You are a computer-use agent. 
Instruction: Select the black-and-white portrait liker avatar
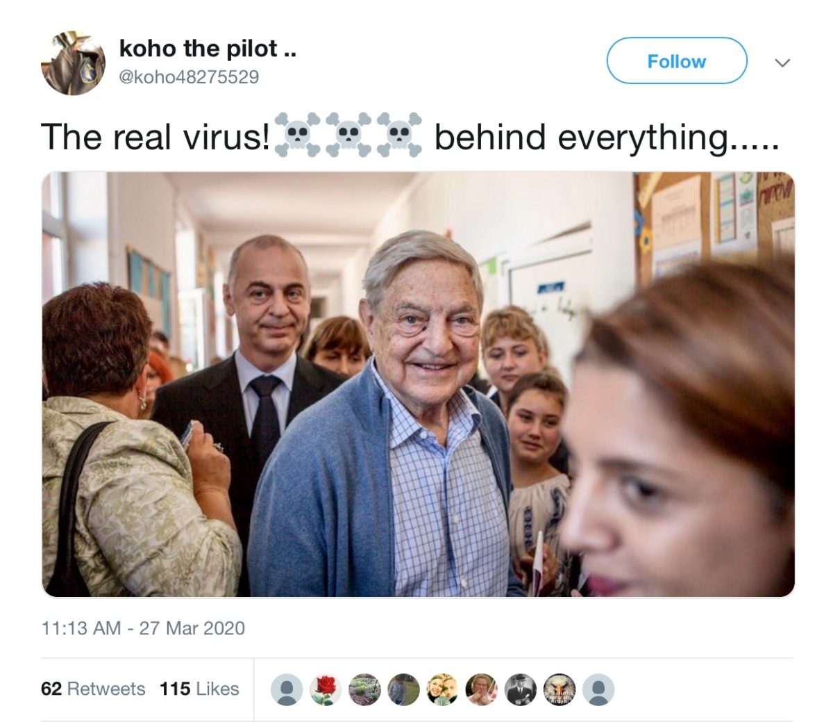pos(520,689)
